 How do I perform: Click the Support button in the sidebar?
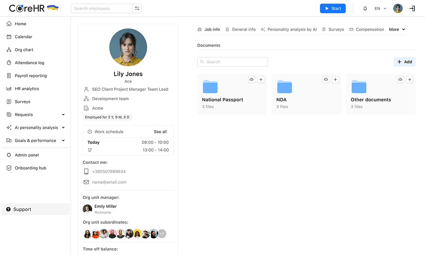coord(36,209)
